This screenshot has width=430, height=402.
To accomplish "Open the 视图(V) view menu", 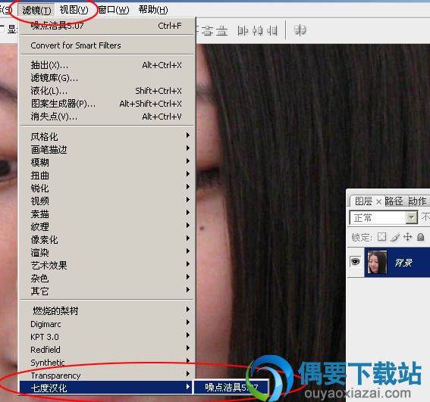I will pyautogui.click(x=74, y=10).
